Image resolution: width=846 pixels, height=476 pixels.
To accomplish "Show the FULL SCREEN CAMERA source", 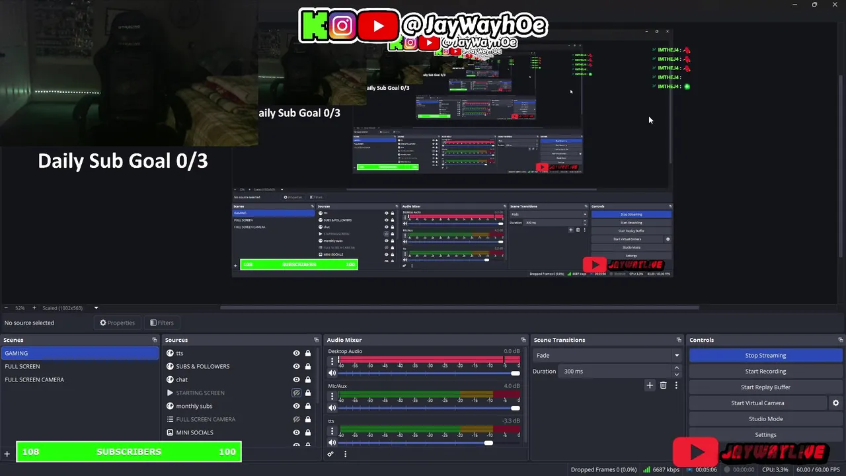I will coord(296,419).
